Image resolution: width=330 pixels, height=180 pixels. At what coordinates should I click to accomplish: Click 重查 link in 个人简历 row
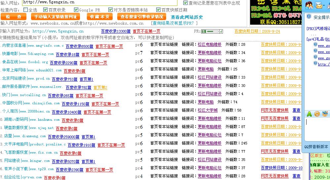point(296,110)
